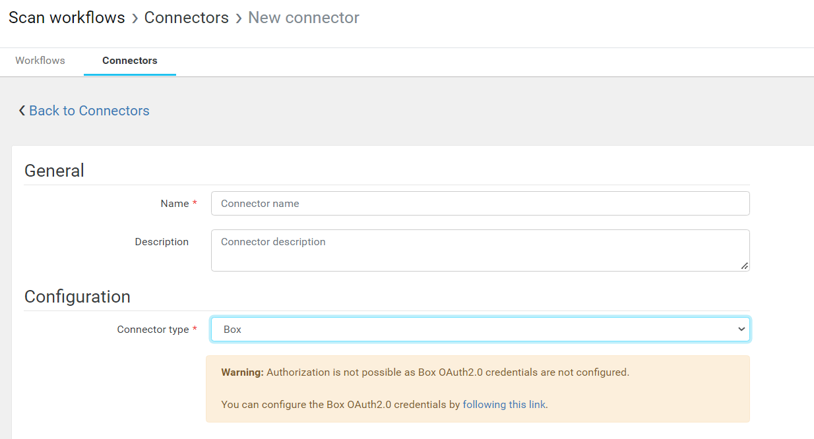This screenshot has width=814, height=439.
Task: Select the Connectors tab
Action: pos(129,61)
